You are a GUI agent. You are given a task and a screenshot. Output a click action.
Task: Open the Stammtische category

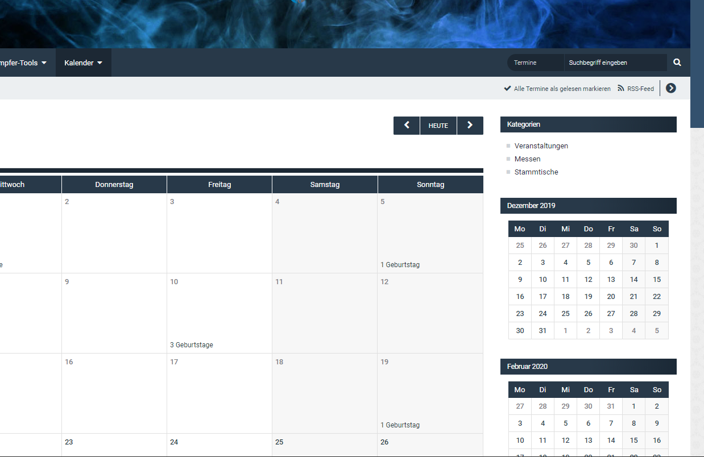[x=536, y=172]
